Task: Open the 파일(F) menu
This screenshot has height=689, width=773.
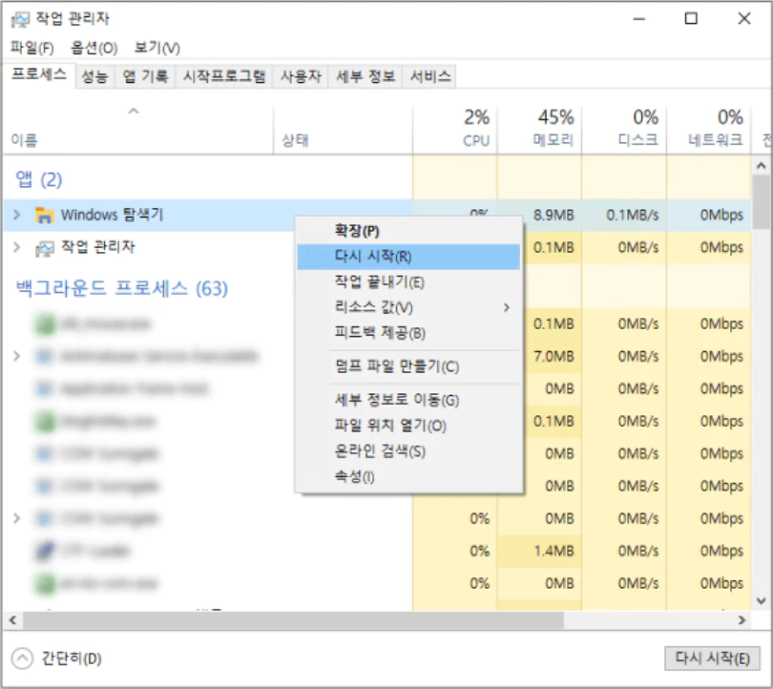Action: tap(32, 48)
